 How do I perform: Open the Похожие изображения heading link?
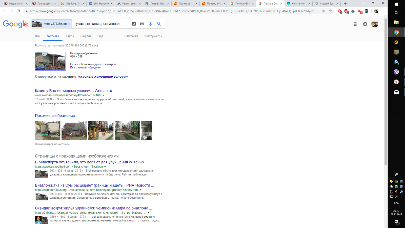(x=55, y=116)
